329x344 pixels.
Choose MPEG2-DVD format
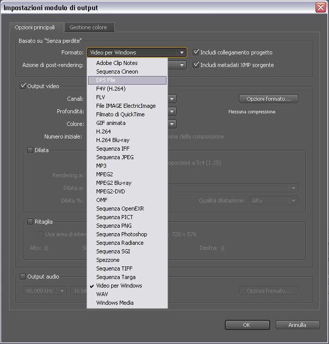[127, 191]
